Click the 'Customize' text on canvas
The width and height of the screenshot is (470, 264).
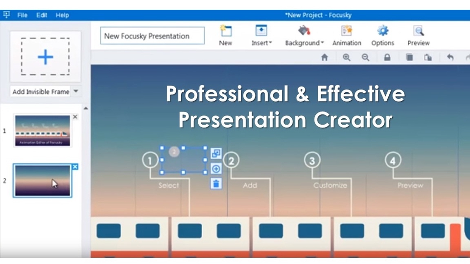[x=330, y=185]
